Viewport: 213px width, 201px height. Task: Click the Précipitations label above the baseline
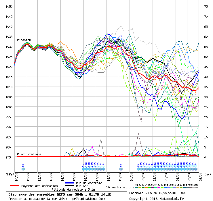click(29, 154)
